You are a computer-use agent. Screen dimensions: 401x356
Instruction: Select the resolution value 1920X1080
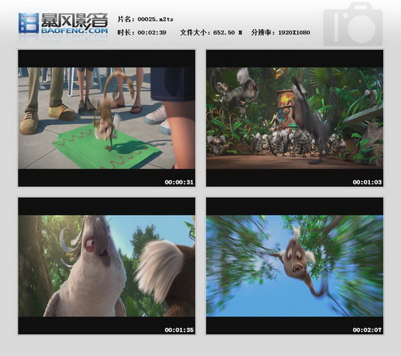tap(294, 33)
